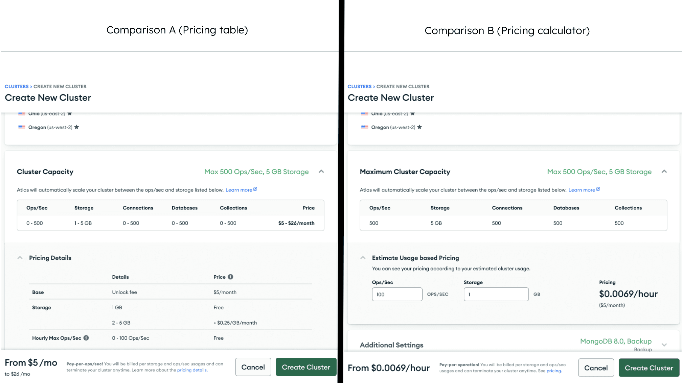Collapse the Maximum Cluster Capacity section
This screenshot has height=383, width=682.
[x=664, y=172]
